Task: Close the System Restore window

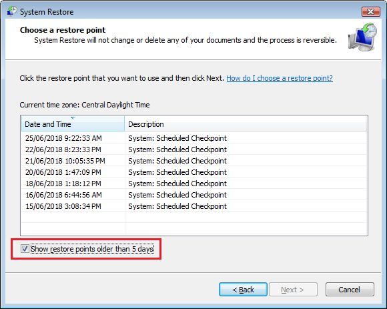Action: coord(370,11)
